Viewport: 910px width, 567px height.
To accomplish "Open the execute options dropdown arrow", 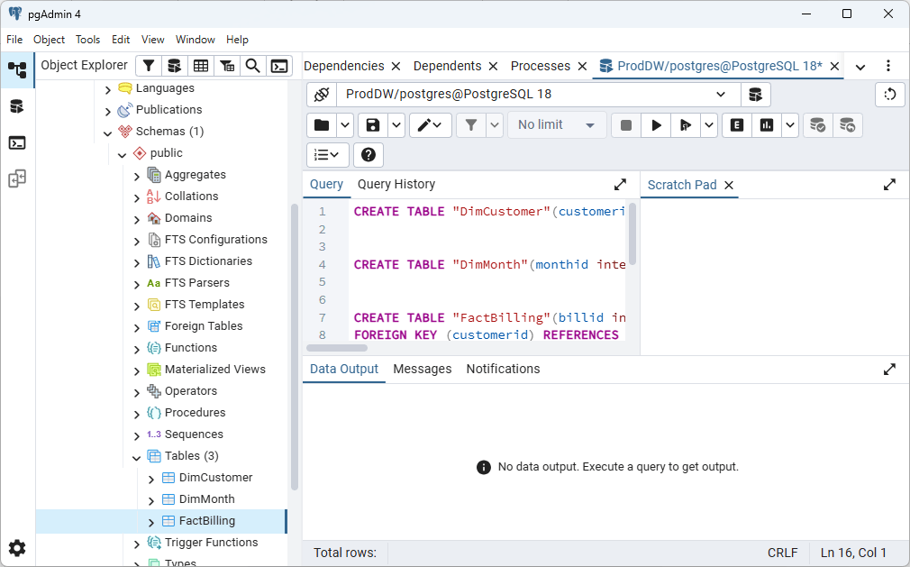I will point(708,125).
